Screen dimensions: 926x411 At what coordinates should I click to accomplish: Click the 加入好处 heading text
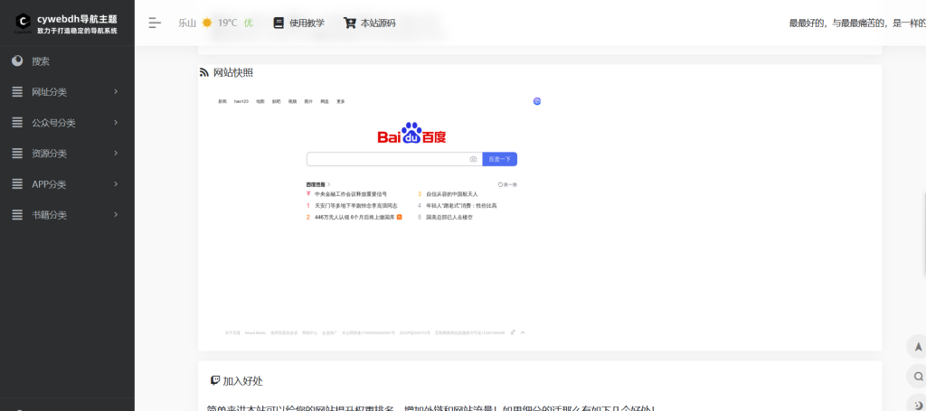click(242, 381)
